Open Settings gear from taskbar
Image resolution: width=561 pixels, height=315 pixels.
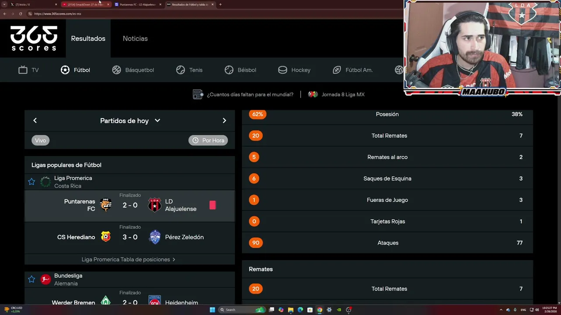tap(329, 310)
